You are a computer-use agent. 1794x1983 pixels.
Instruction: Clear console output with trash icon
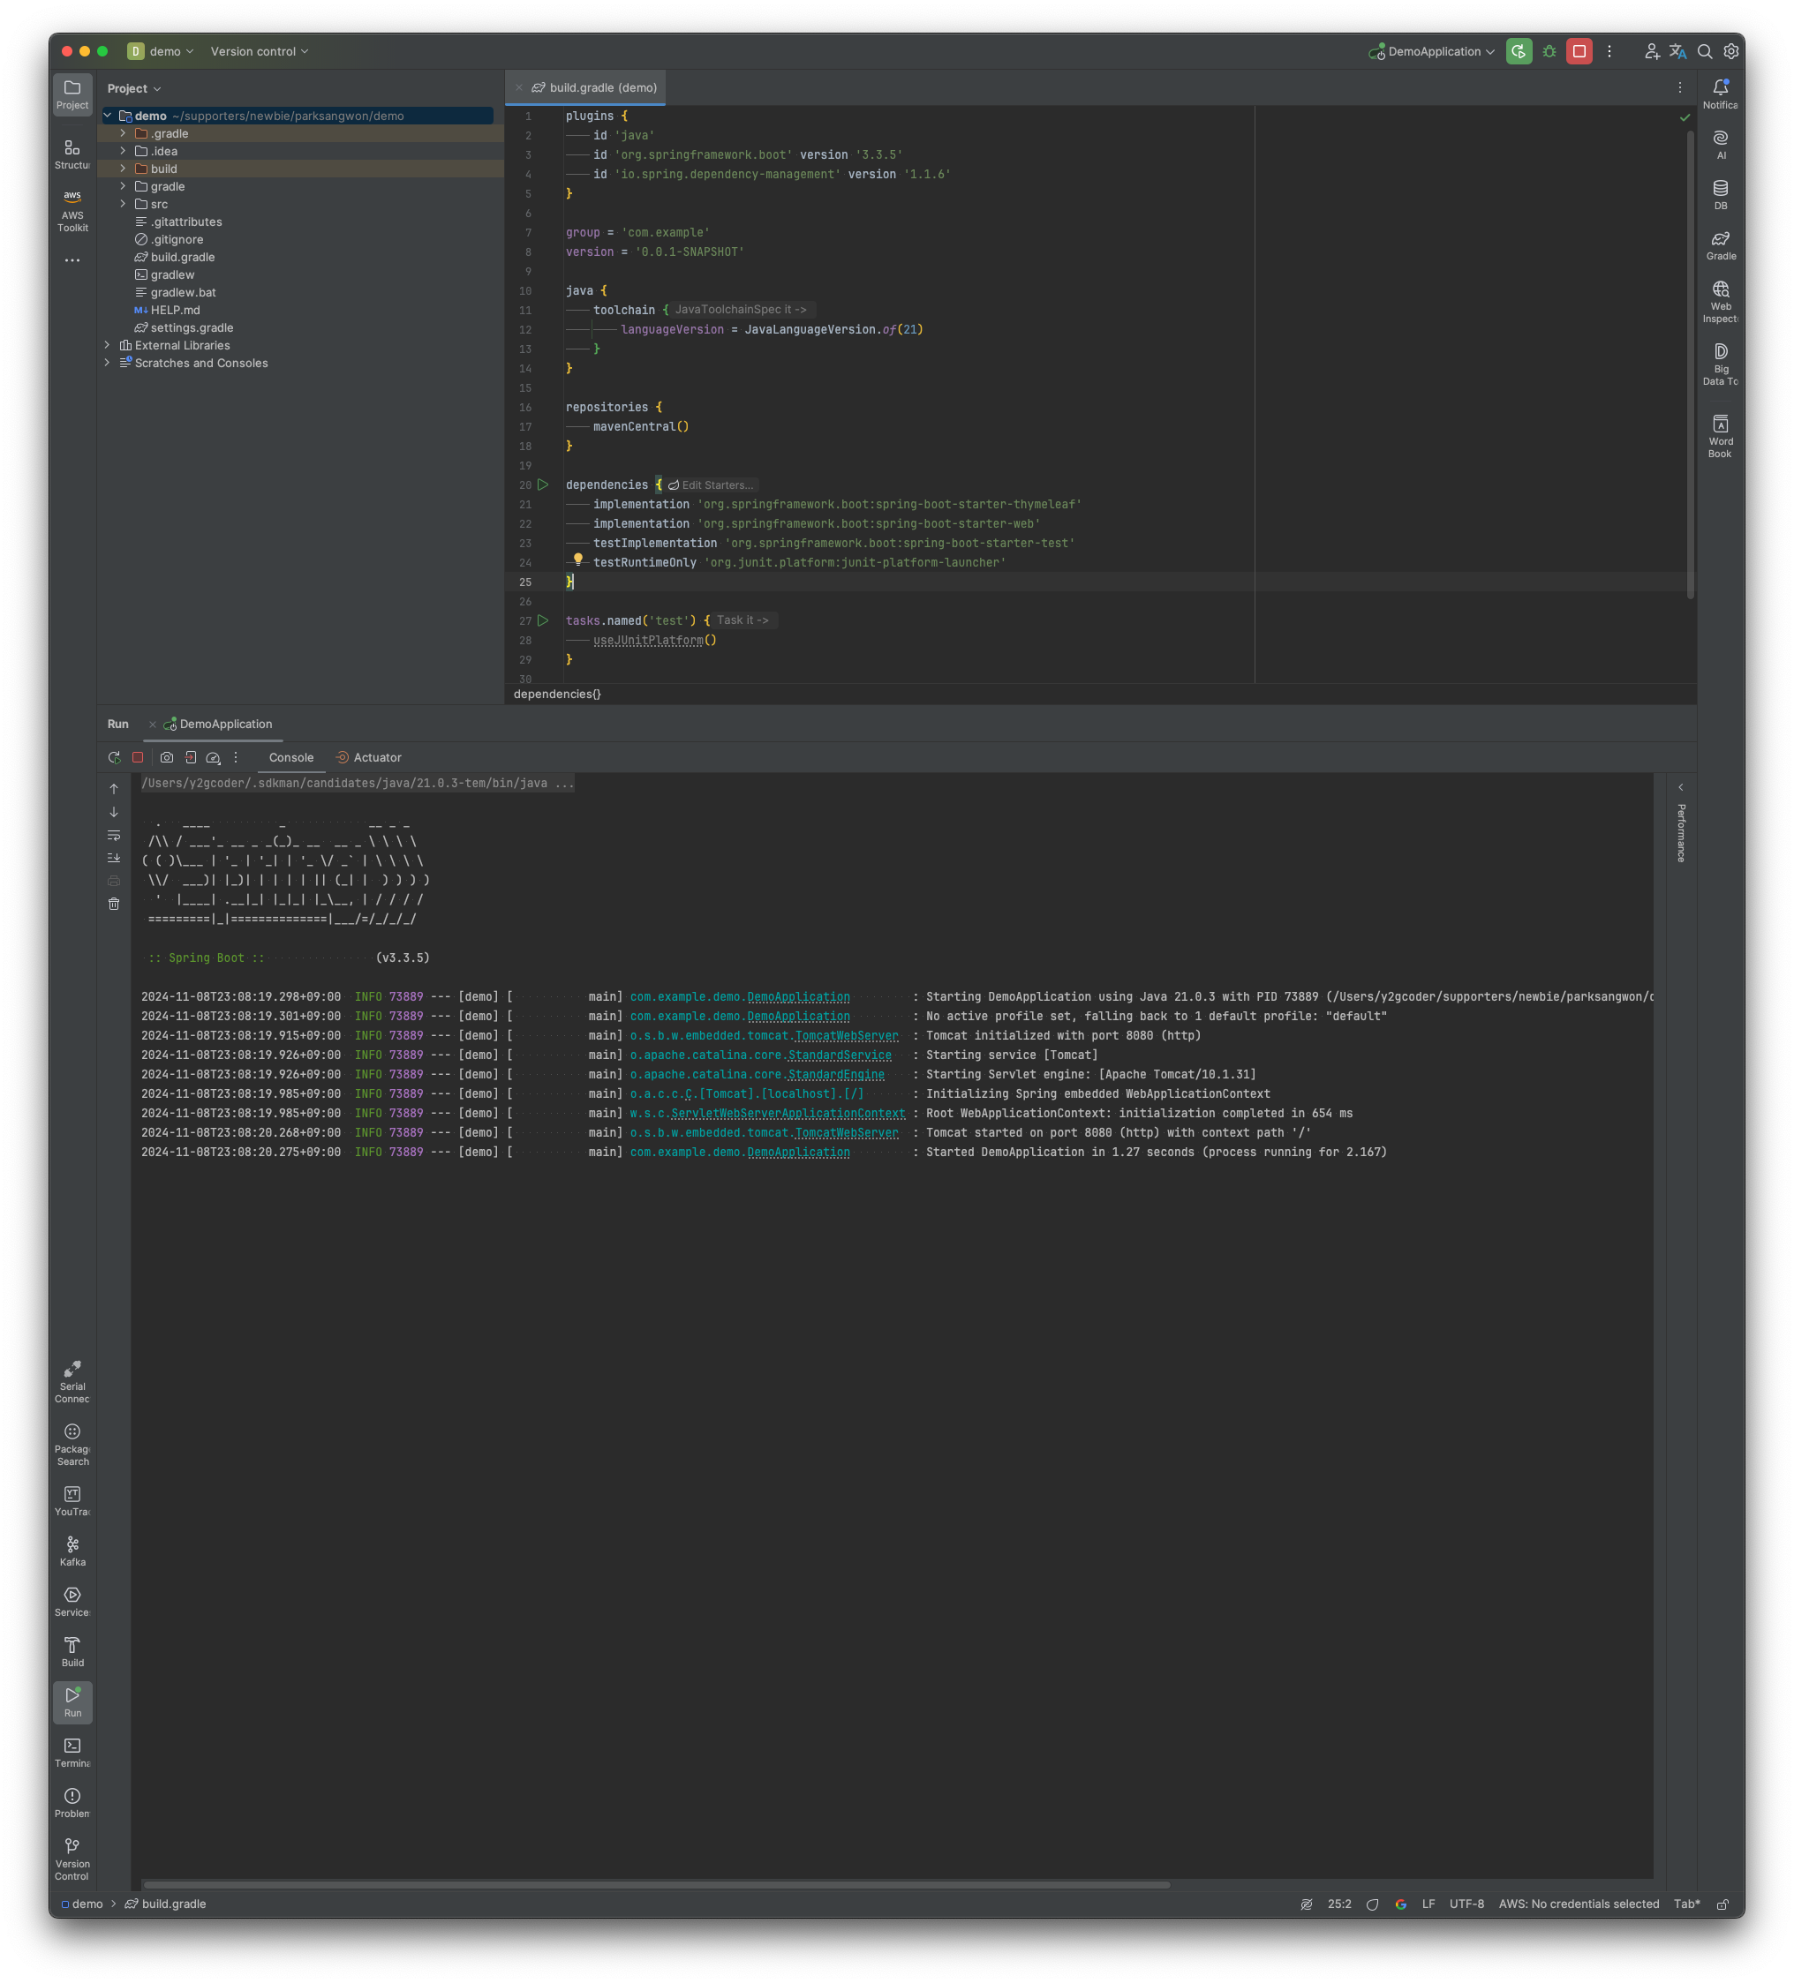(x=114, y=903)
